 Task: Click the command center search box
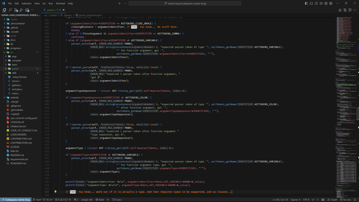[185, 3]
